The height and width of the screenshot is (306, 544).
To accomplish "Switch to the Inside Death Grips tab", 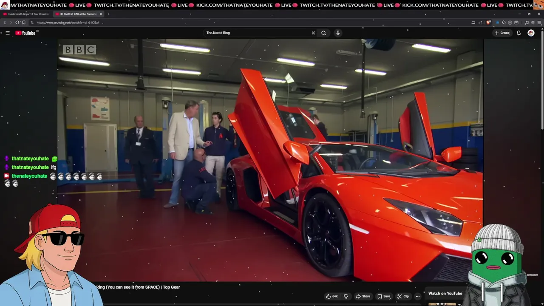I will tap(26, 14).
